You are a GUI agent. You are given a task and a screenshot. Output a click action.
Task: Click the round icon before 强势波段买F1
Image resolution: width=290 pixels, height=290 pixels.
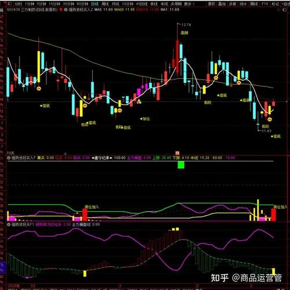pos(9,224)
